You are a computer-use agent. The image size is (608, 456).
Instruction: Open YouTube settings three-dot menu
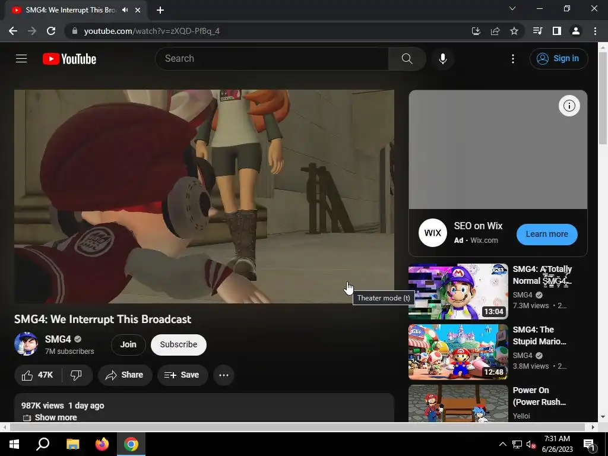pos(512,59)
